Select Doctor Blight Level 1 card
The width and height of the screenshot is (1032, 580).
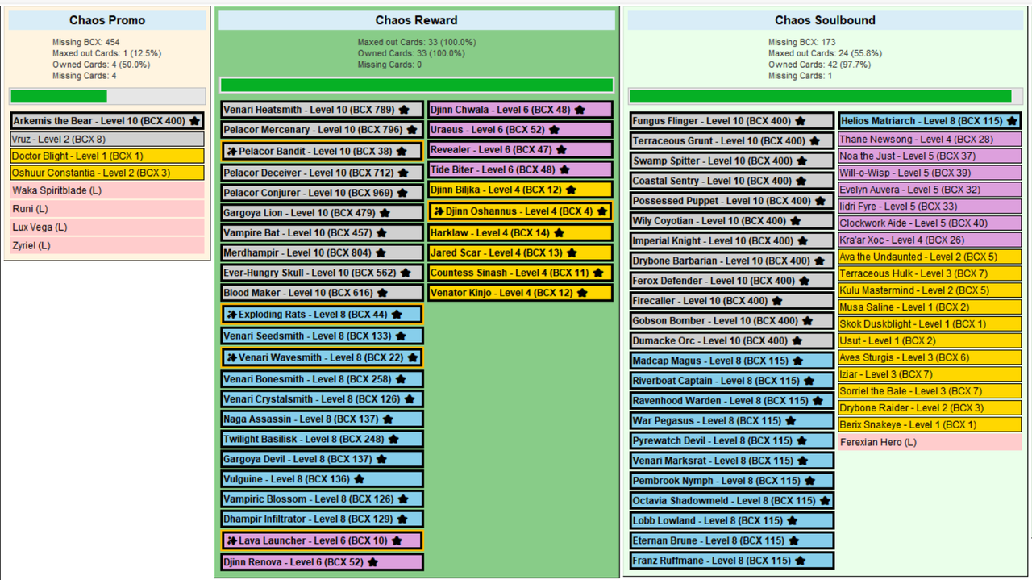[107, 156]
